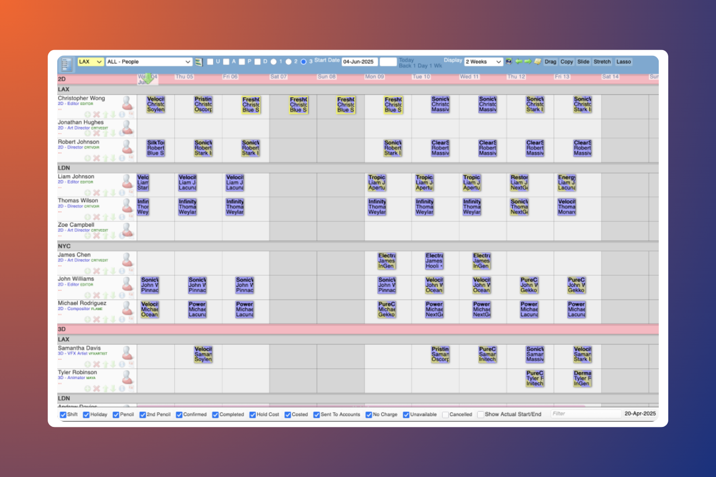Image resolution: width=716 pixels, height=477 pixels.
Task: Enable Show Actual Start/End checkbox
Action: click(x=481, y=415)
